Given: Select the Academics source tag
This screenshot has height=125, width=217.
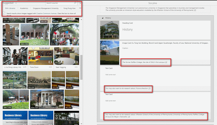Looking at the screenshot, I should tap(24, 8).
